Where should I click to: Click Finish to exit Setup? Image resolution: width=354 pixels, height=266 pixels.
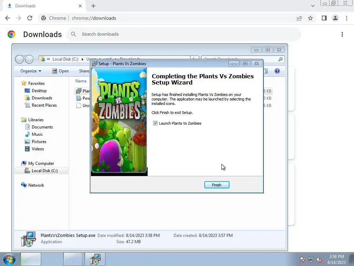tap(217, 185)
